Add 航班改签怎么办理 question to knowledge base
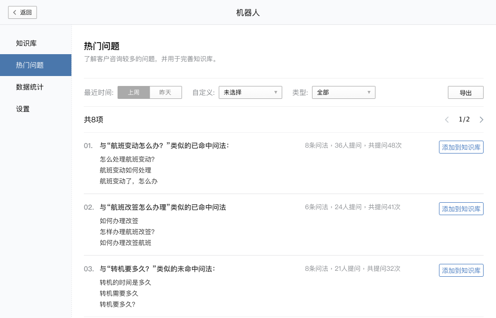 (x=461, y=209)
